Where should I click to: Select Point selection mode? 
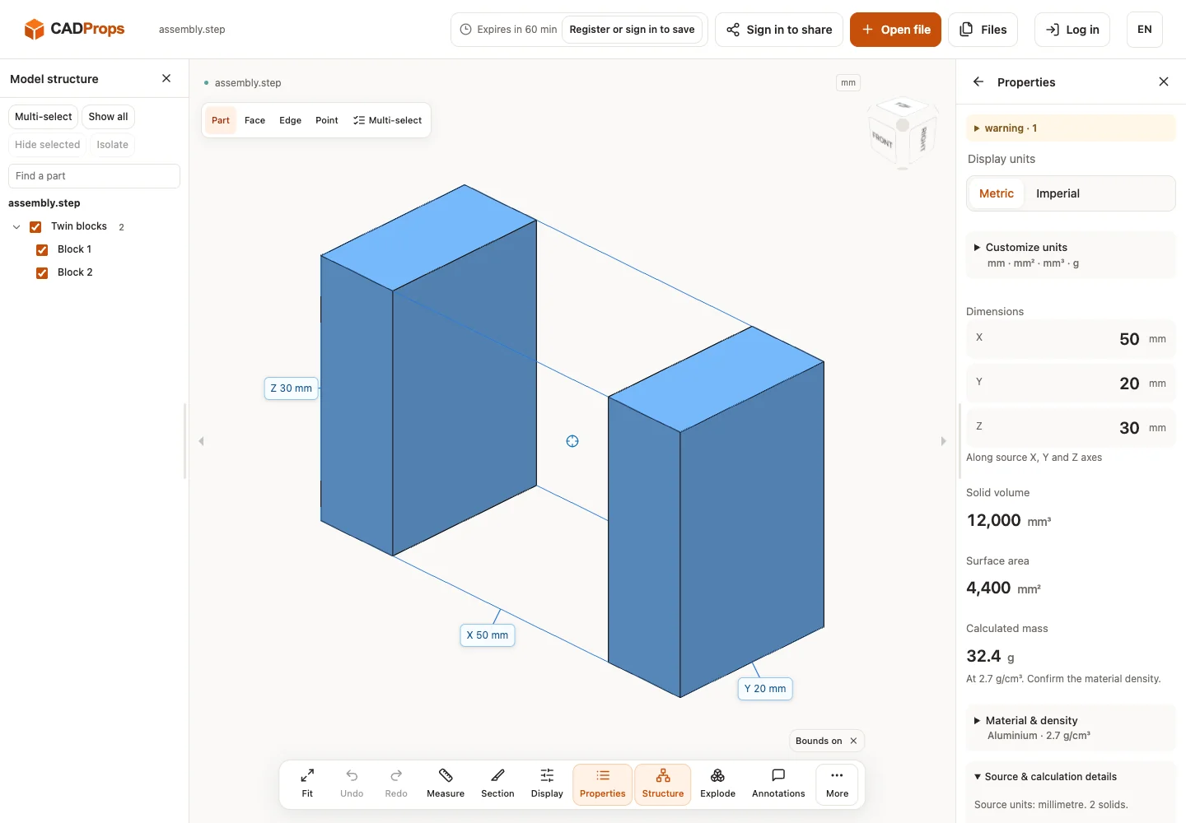(326, 120)
